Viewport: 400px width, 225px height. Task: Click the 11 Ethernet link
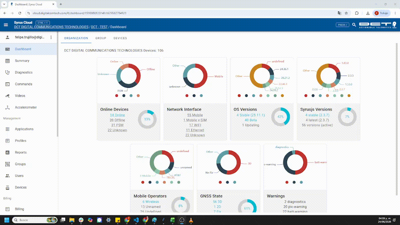195,130
